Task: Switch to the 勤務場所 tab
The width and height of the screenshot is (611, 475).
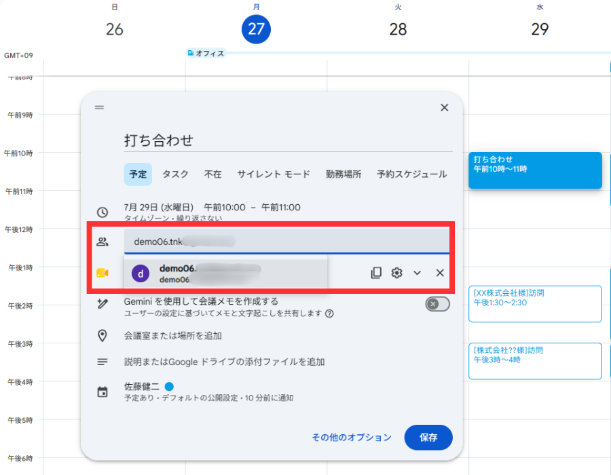Action: pyautogui.click(x=344, y=174)
